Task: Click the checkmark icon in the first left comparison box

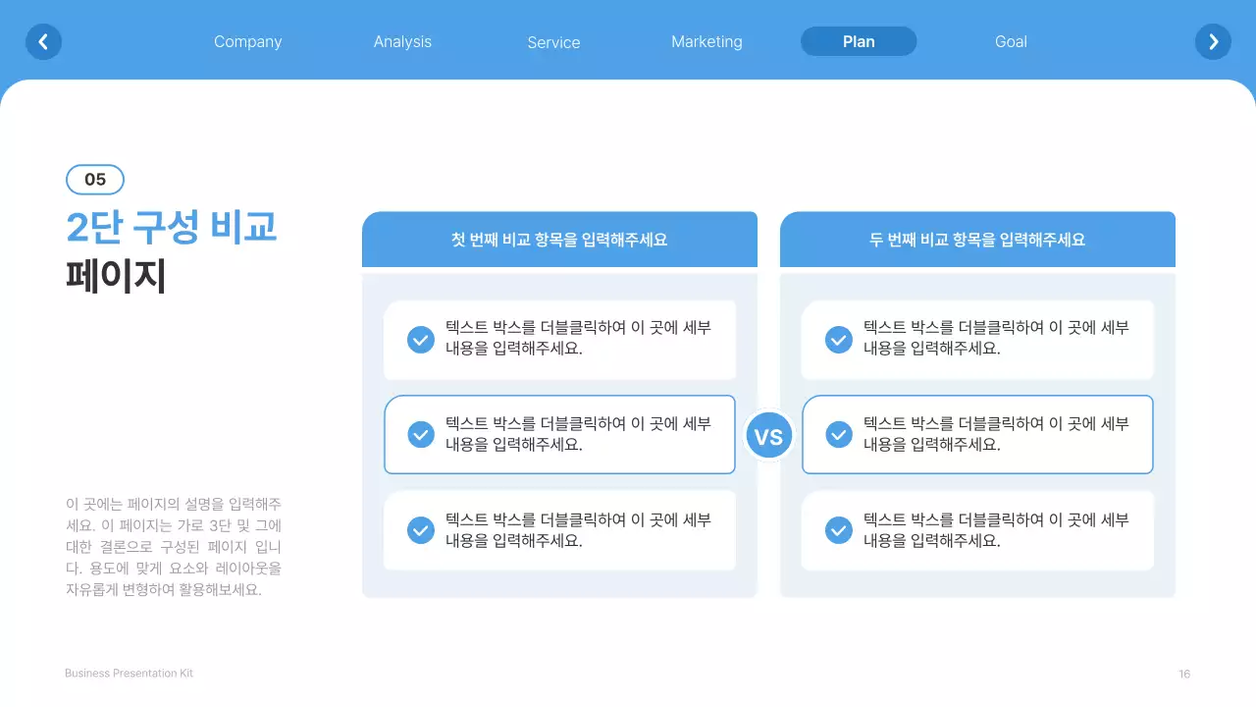Action: [x=420, y=339]
